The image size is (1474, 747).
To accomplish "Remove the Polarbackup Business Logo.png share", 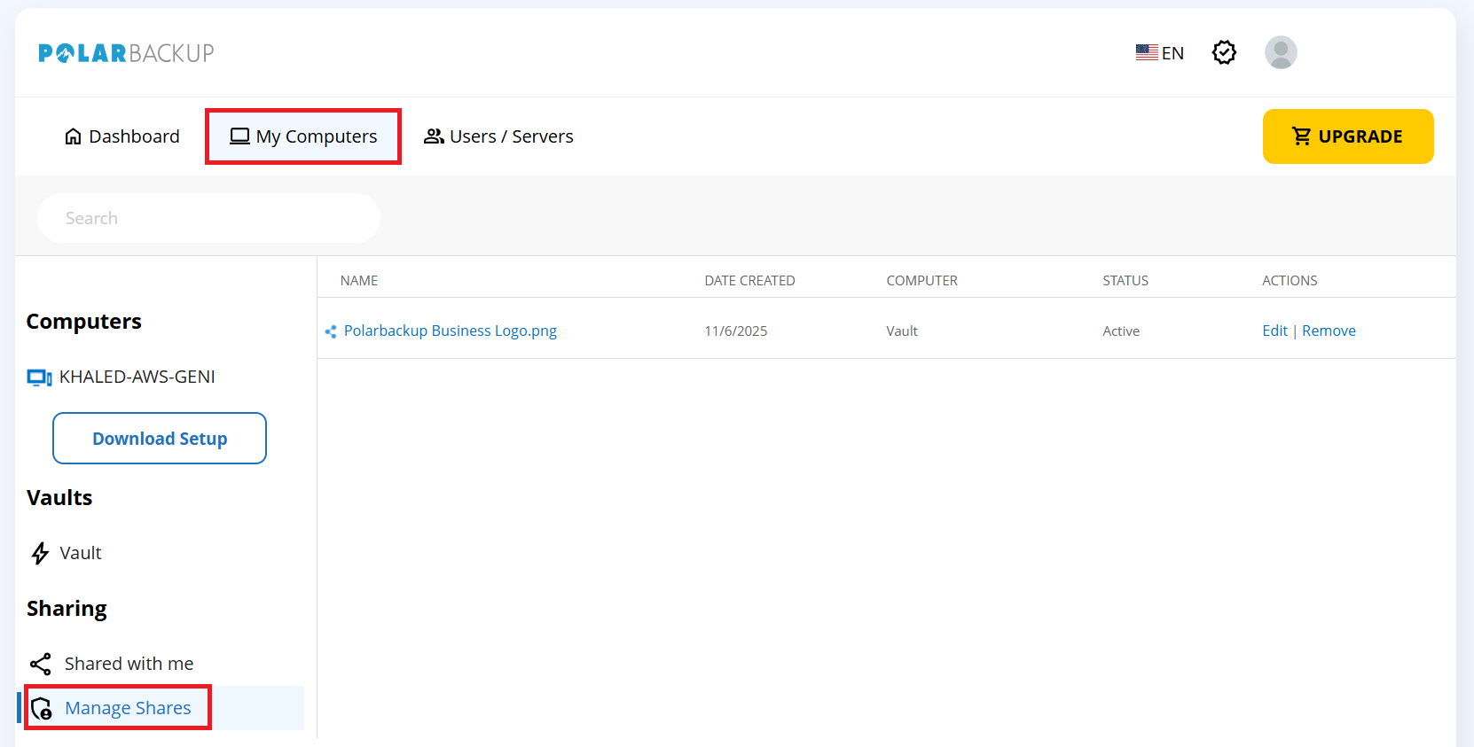I will click(x=1329, y=331).
